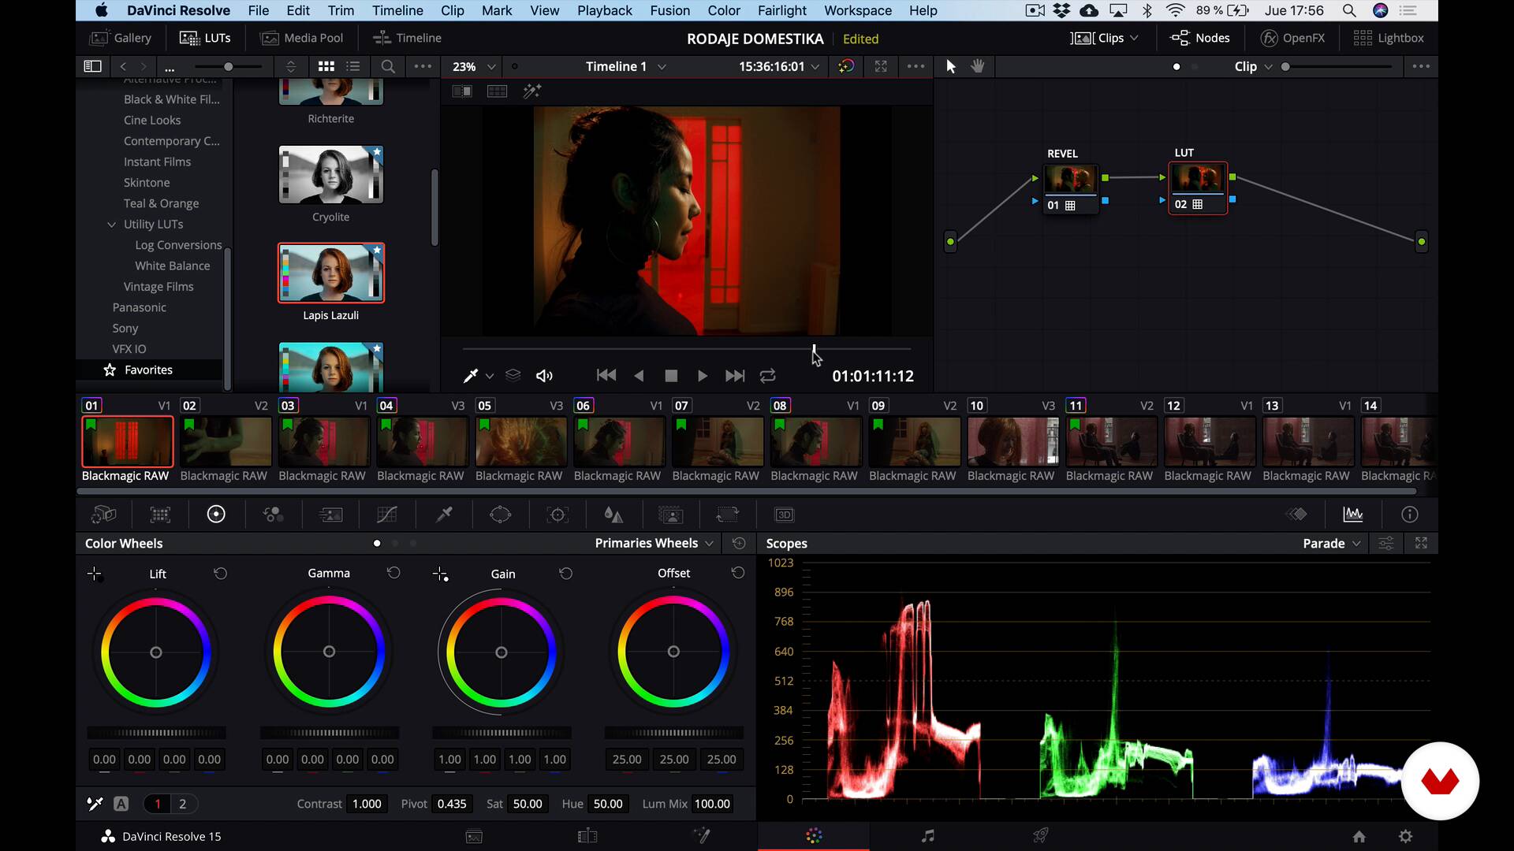Open the Curves palette

387,515
